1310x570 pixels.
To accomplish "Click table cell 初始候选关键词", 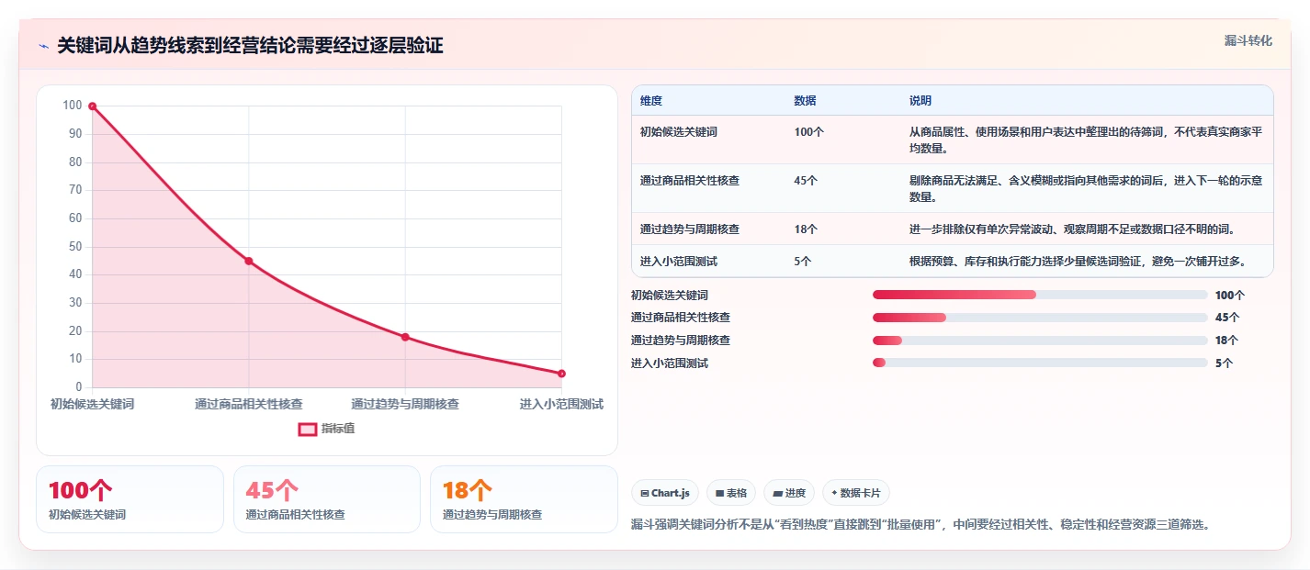I will (x=679, y=132).
